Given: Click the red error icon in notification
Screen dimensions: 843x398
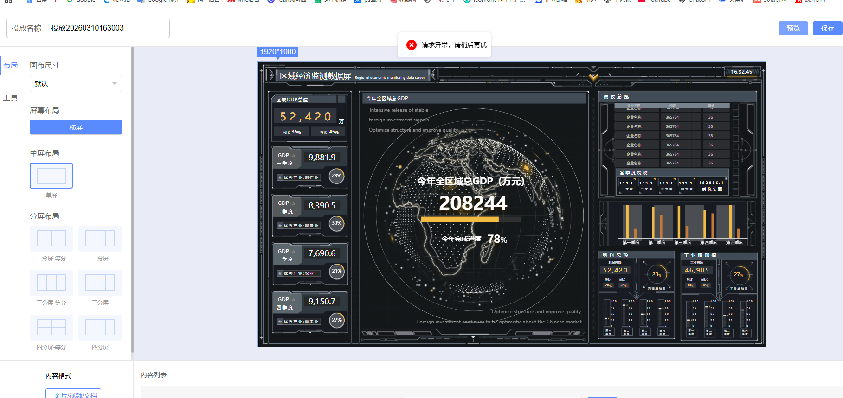Looking at the screenshot, I should pyautogui.click(x=411, y=45).
